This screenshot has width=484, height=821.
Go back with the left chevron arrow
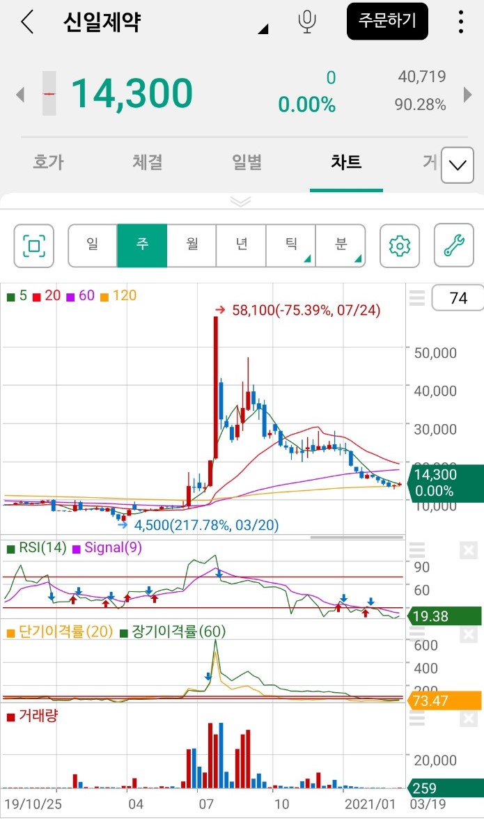(x=26, y=22)
